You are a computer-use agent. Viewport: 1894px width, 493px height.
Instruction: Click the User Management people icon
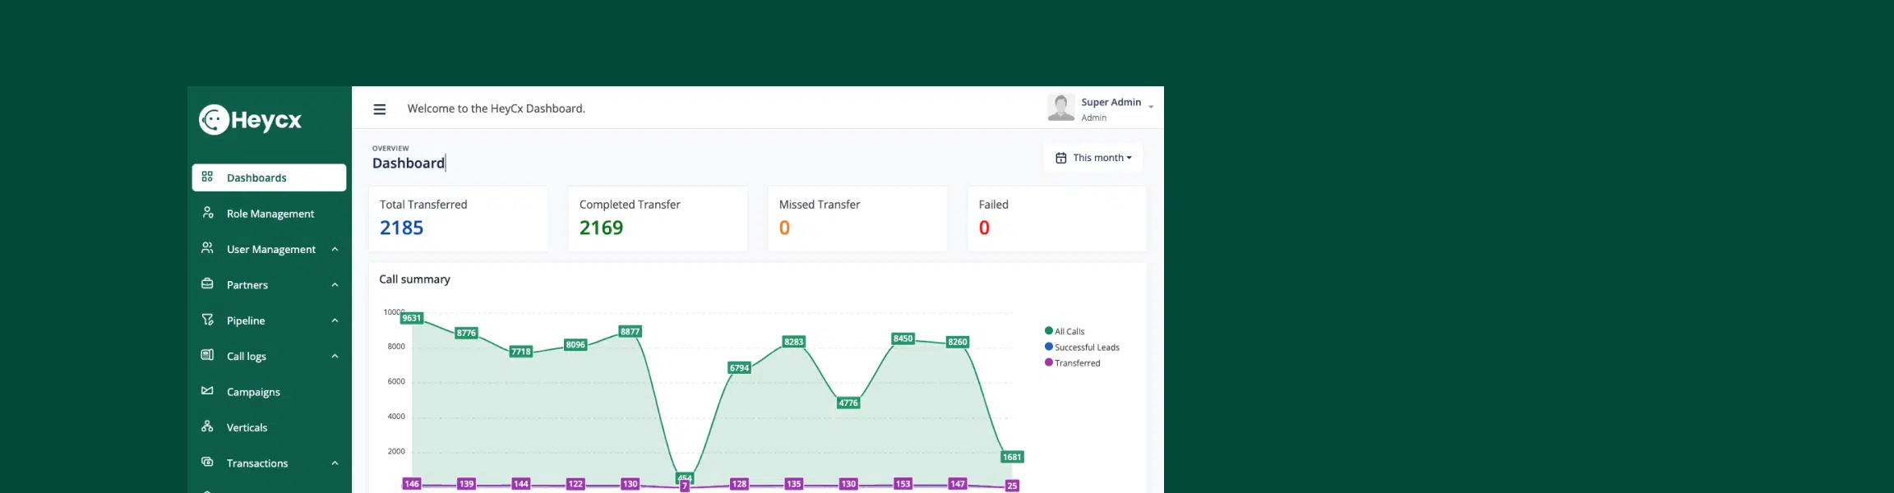[207, 247]
